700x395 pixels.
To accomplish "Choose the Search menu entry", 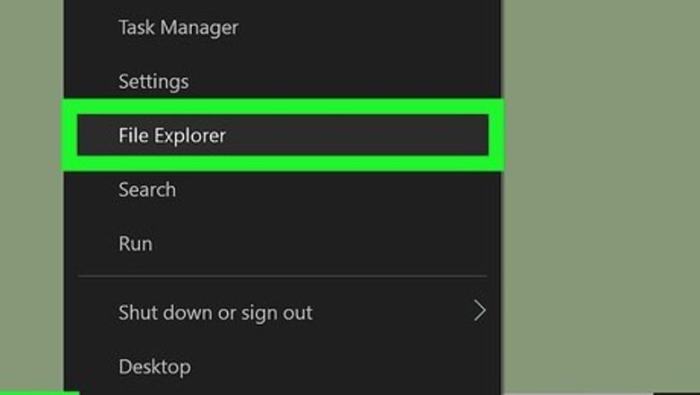I will (146, 189).
